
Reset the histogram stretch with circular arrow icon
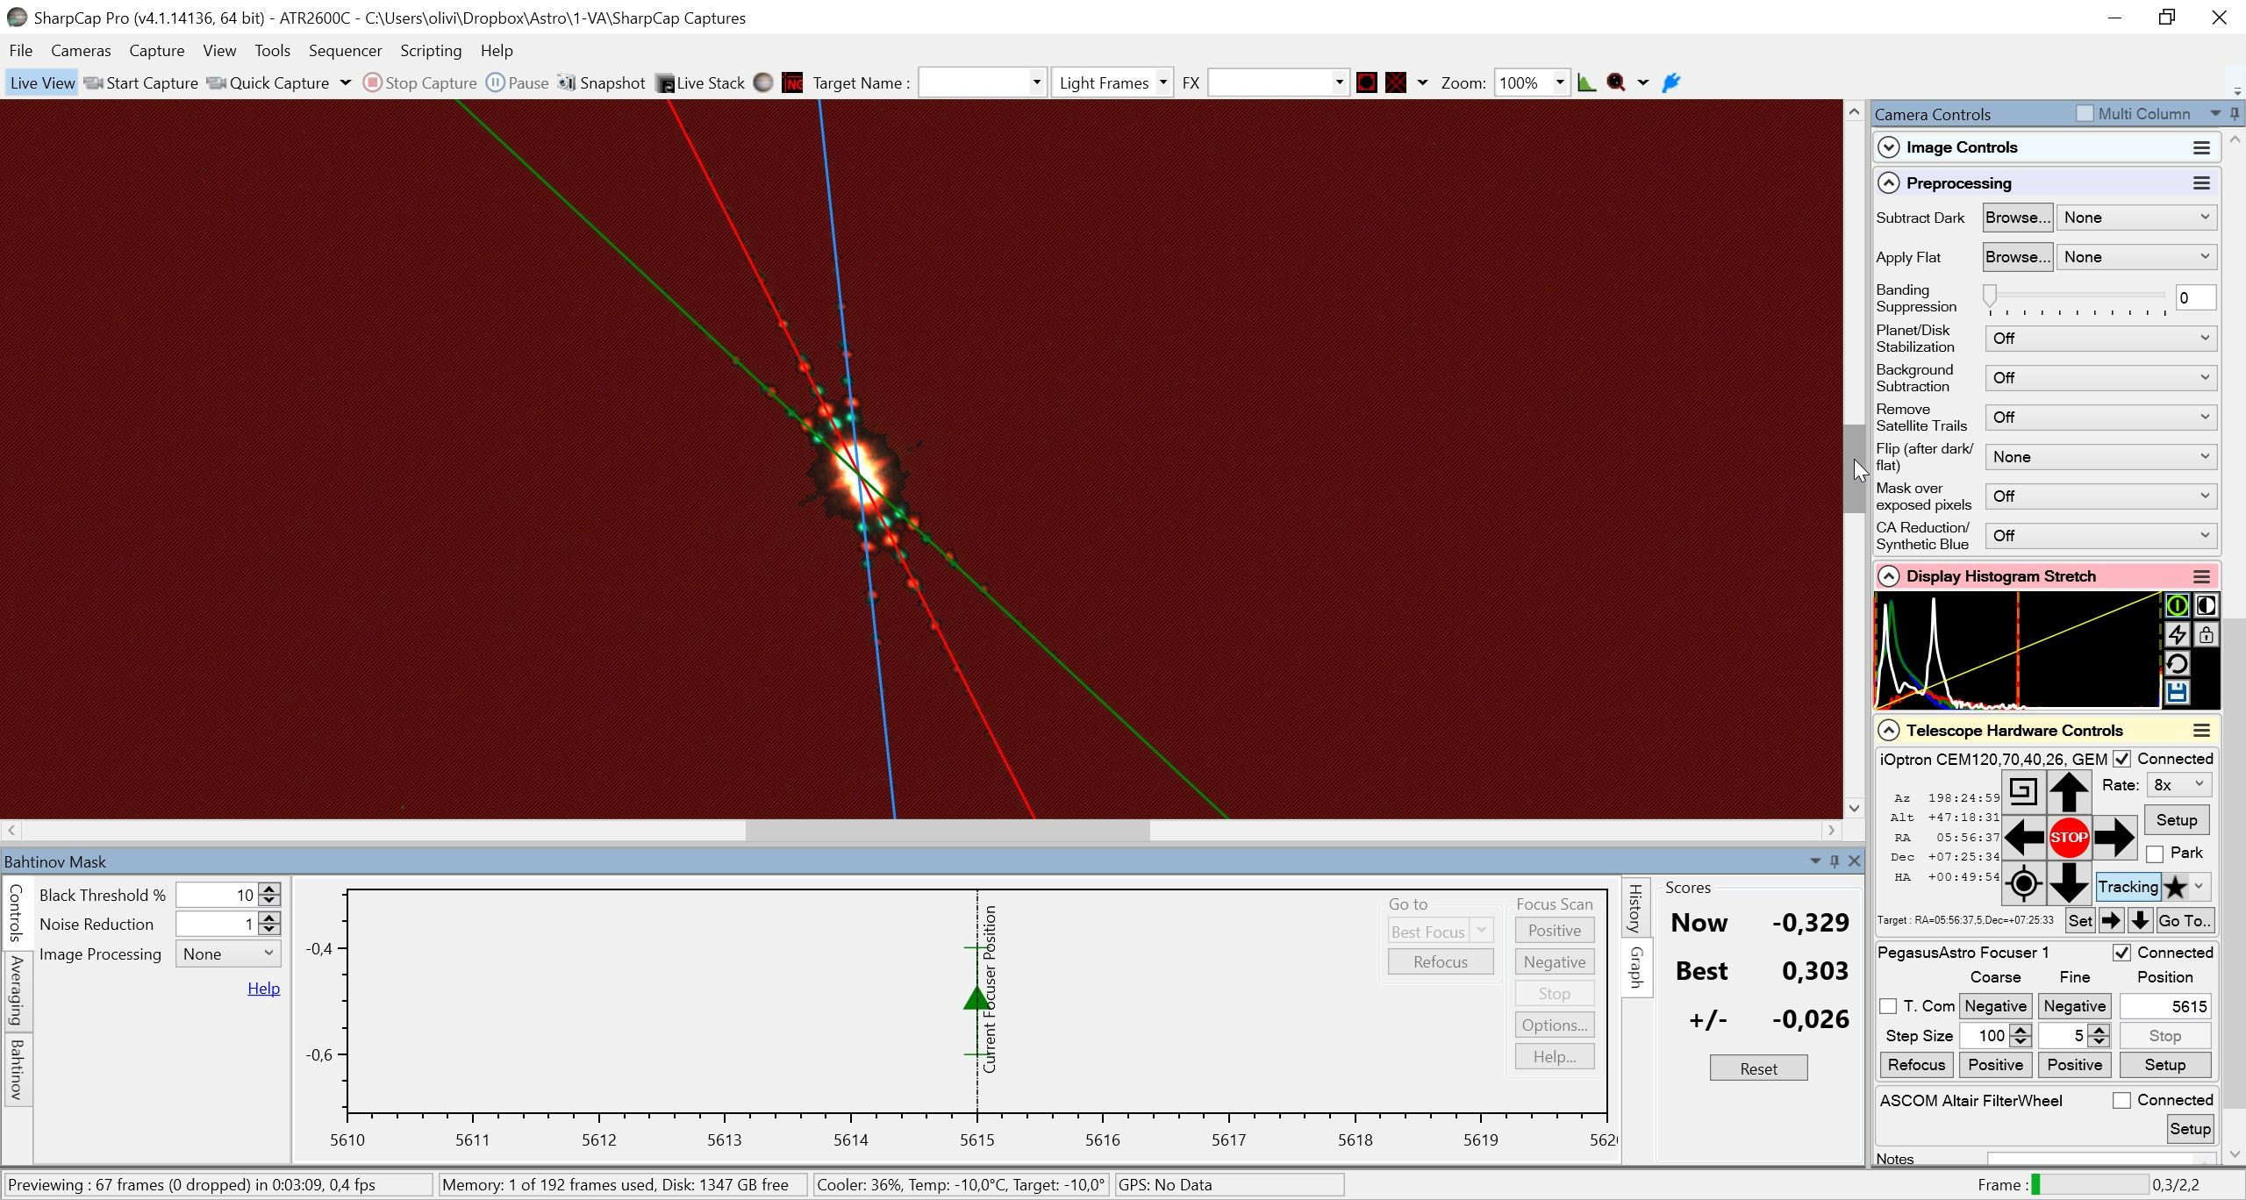(2177, 663)
